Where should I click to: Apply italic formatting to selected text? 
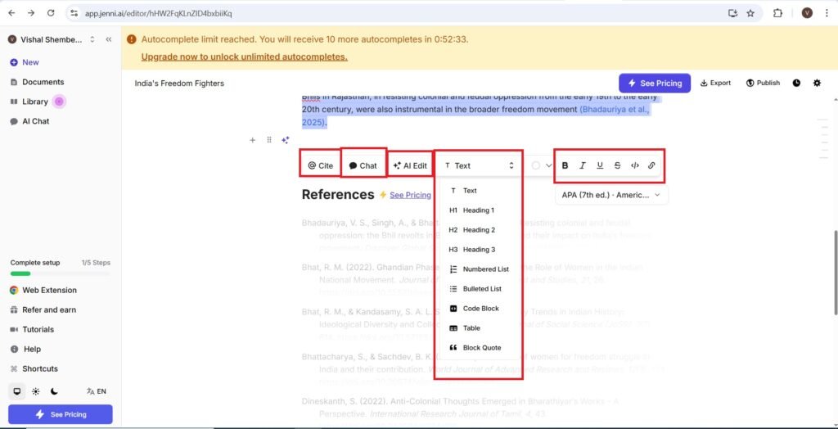(x=583, y=165)
